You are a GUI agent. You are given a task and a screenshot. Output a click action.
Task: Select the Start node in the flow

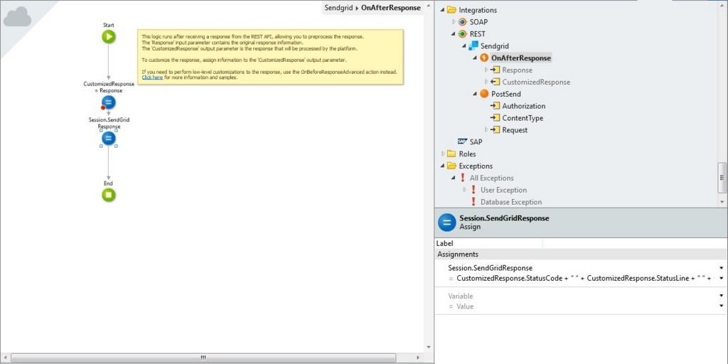click(109, 37)
